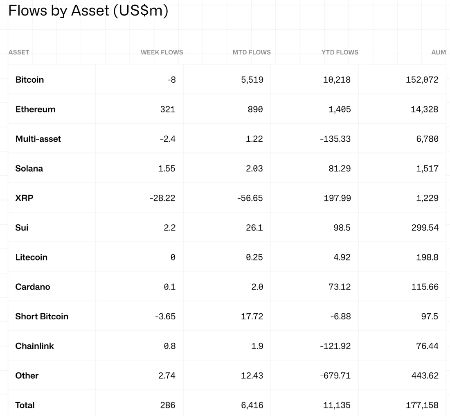Click the Multi-asset row label

pyautogui.click(x=38, y=139)
